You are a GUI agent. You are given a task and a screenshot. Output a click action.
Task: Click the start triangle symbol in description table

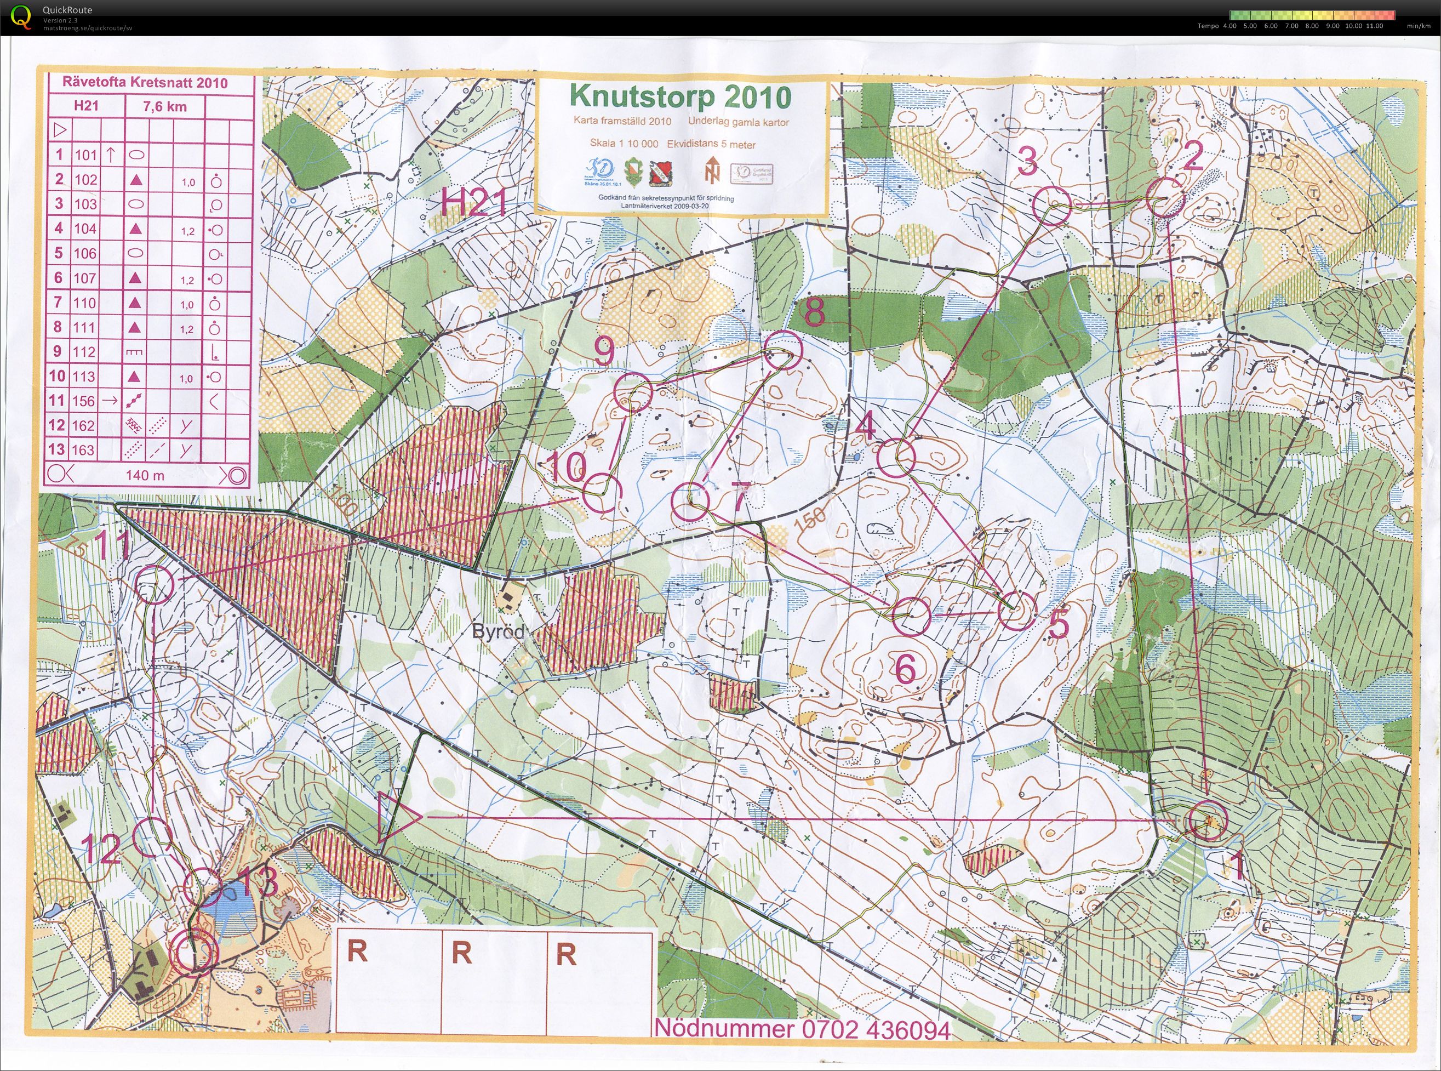click(x=60, y=130)
